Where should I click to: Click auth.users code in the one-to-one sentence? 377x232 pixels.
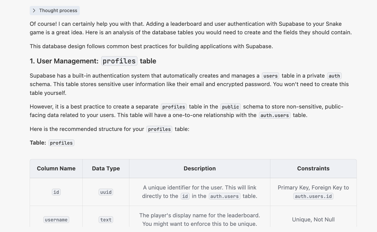(274, 115)
